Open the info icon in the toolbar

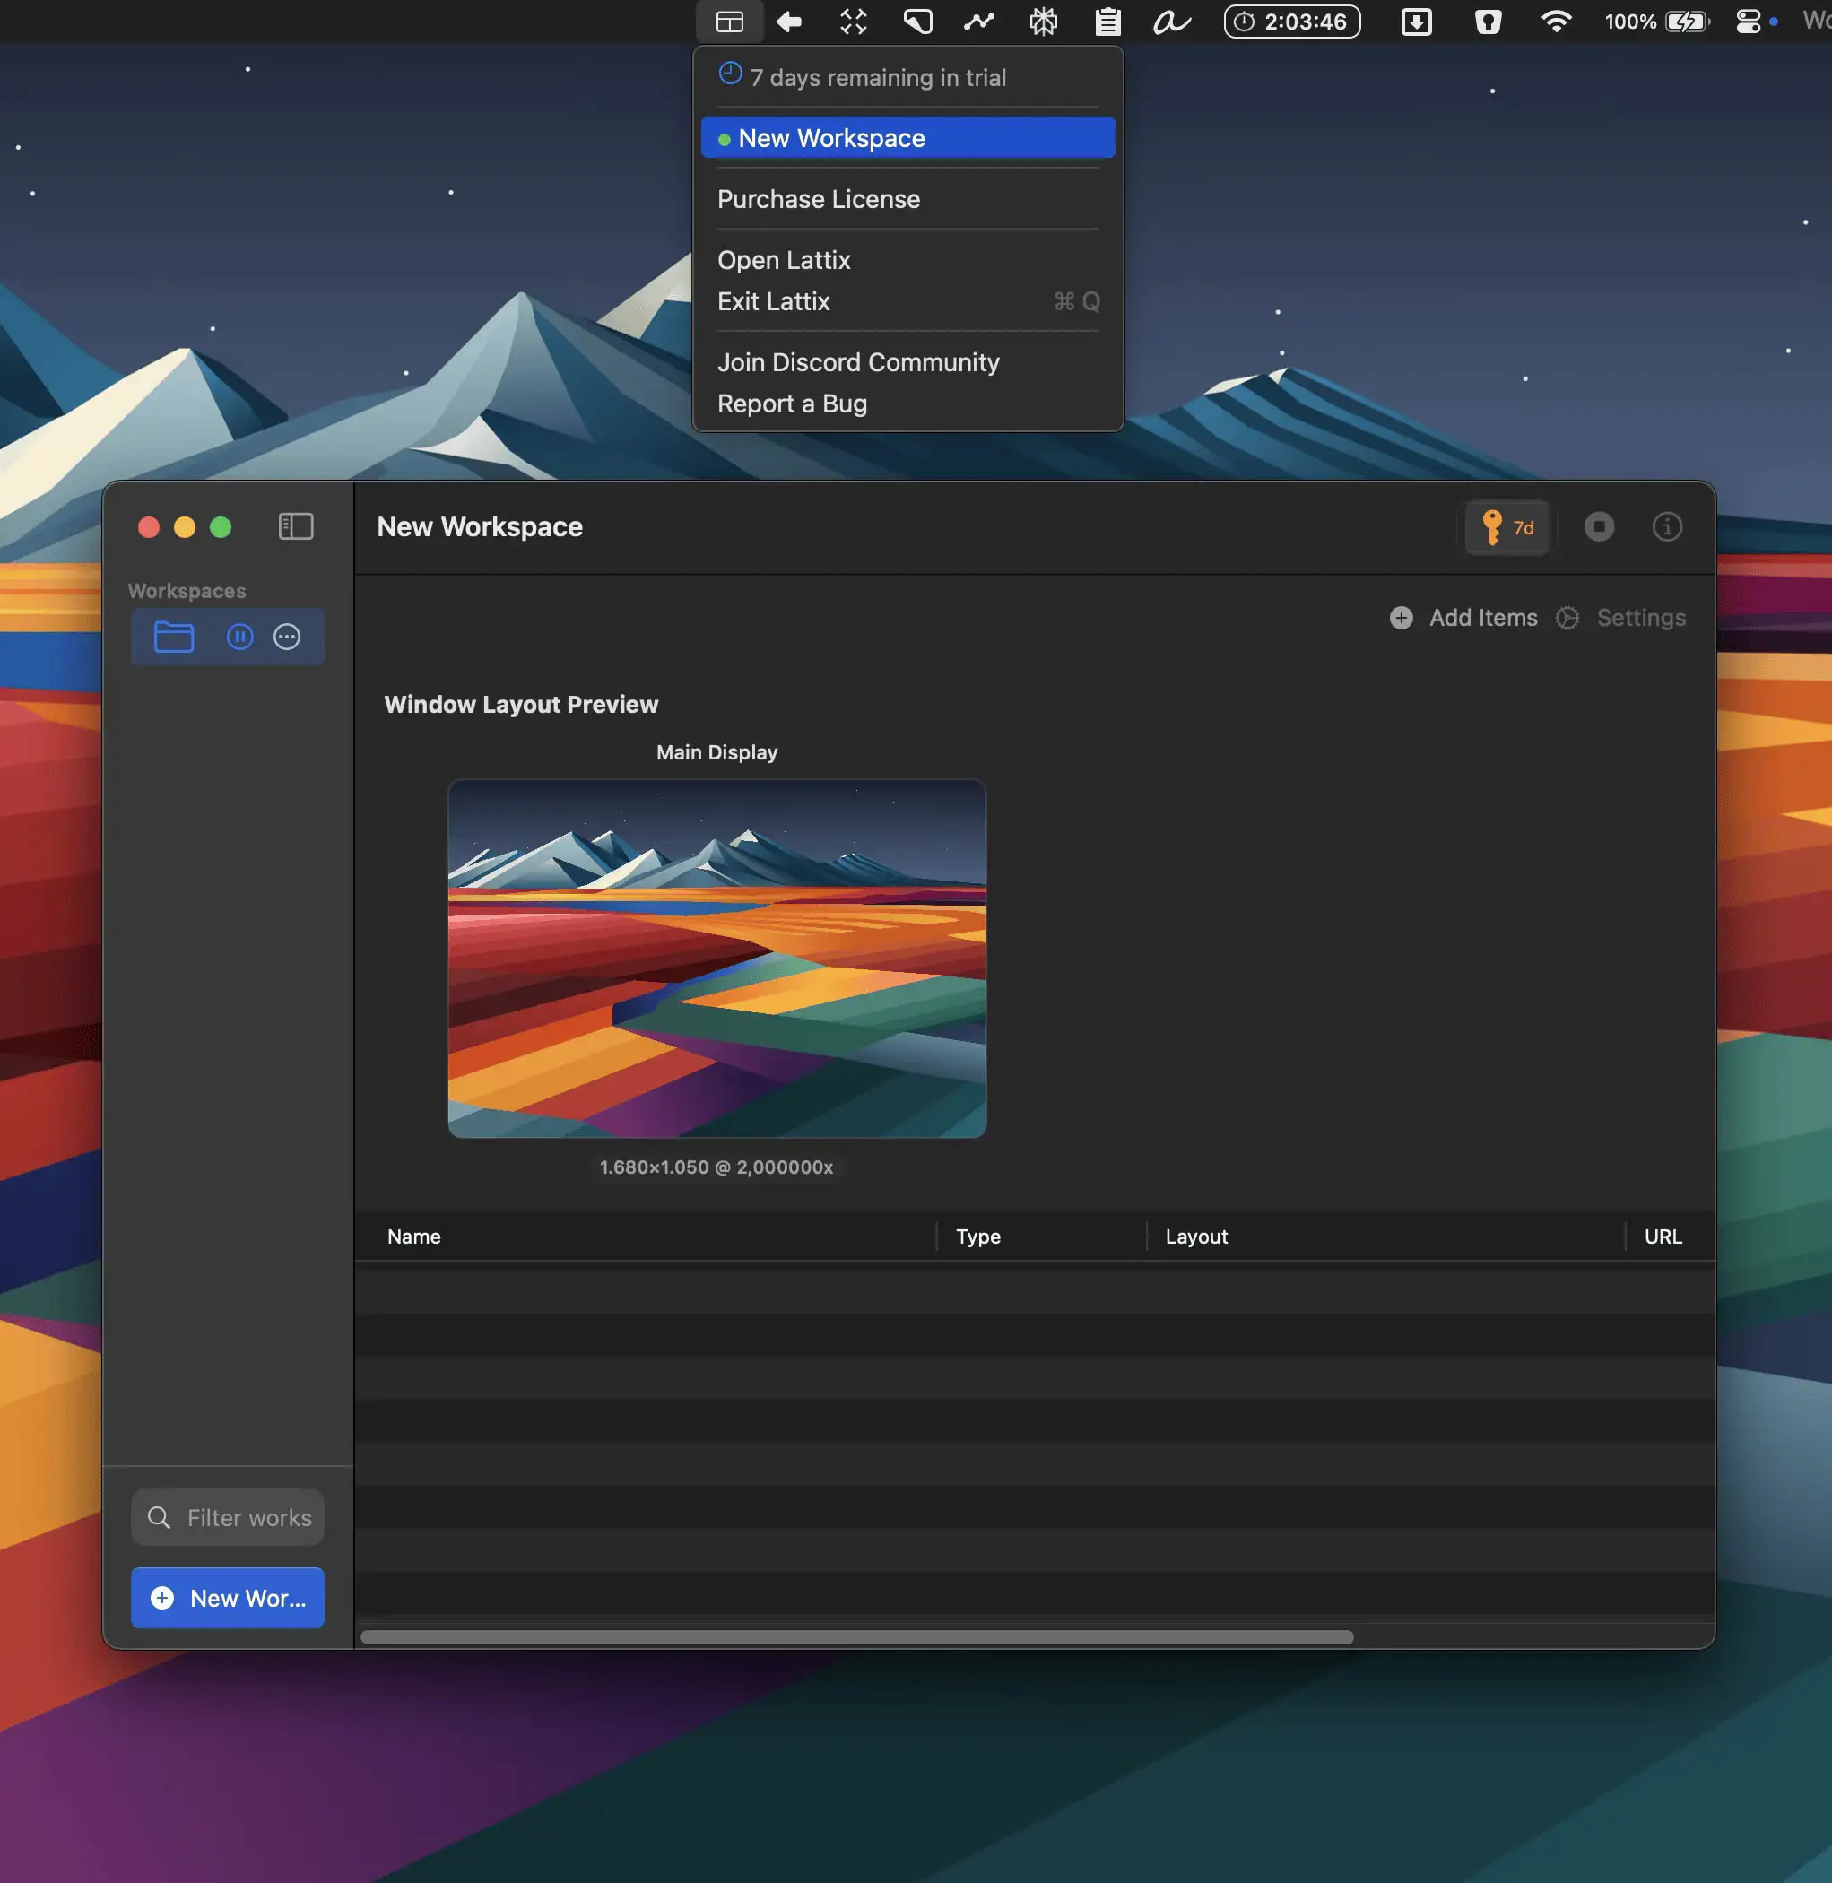point(1666,526)
